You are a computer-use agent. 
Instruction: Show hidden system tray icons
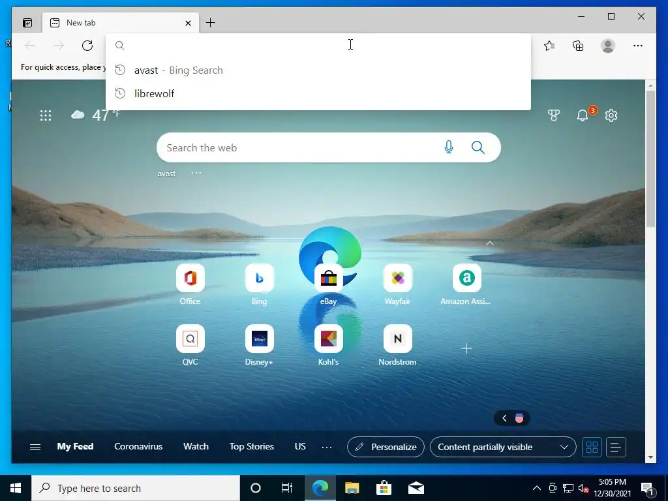[537, 488]
